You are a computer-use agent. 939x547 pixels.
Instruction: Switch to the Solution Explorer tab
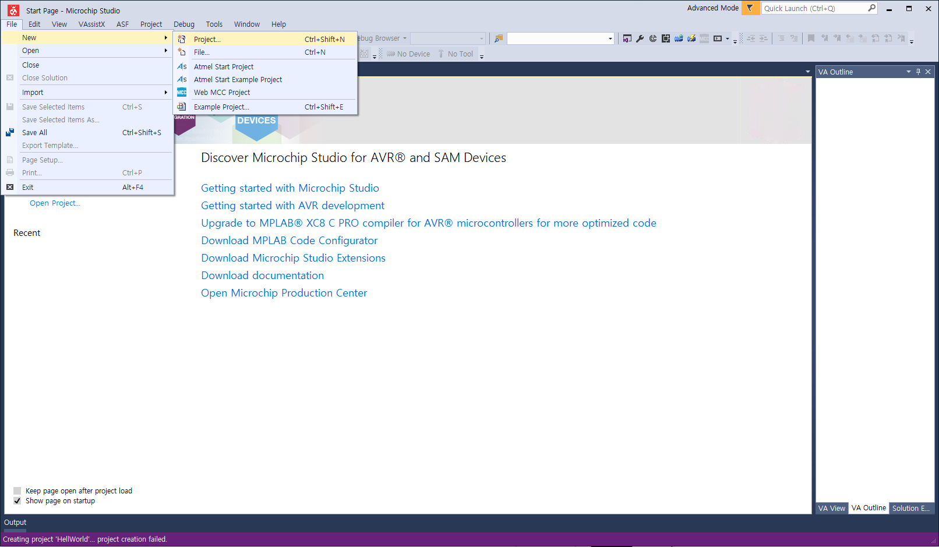tap(911, 508)
